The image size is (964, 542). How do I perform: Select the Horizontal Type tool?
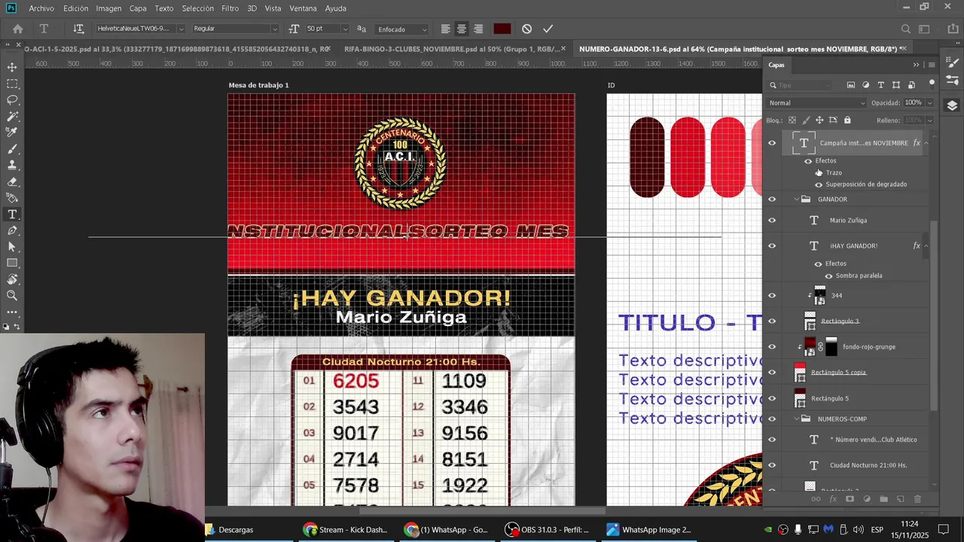(12, 215)
